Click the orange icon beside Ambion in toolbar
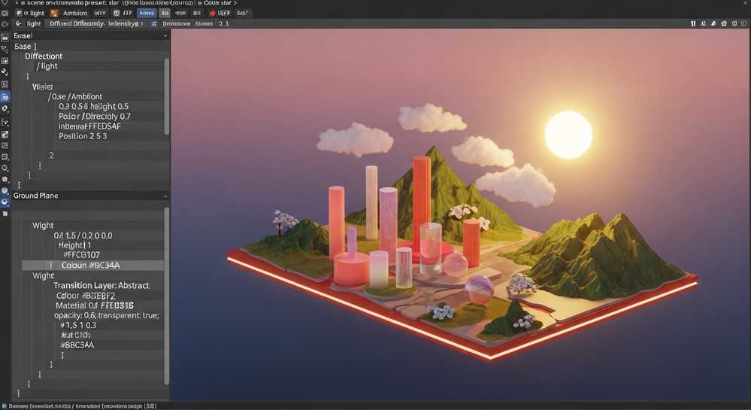The height and width of the screenshot is (410, 751). [54, 14]
